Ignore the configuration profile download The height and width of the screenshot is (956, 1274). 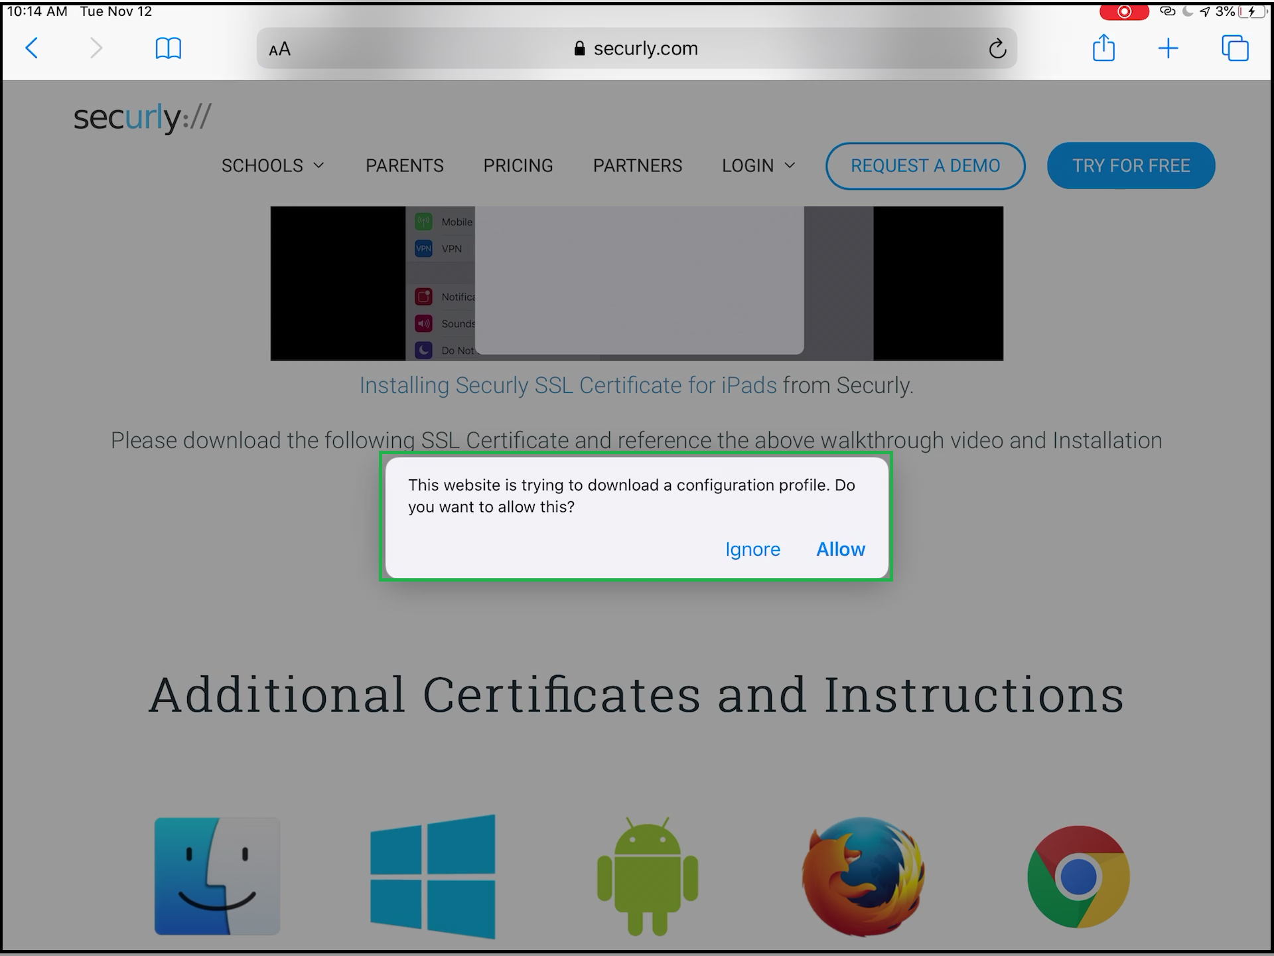752,549
